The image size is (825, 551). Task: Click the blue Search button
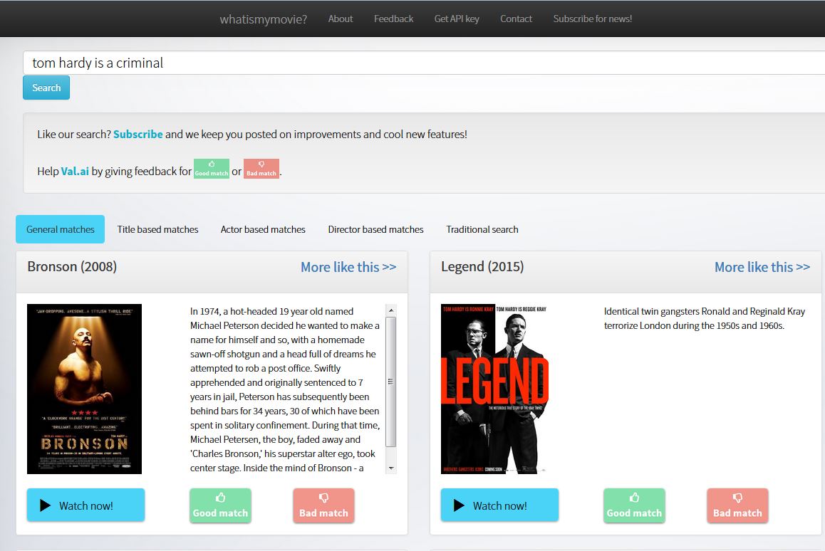(x=46, y=88)
